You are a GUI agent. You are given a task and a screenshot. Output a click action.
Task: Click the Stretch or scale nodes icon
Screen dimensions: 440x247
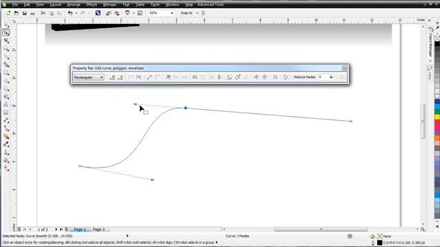tap(229, 78)
